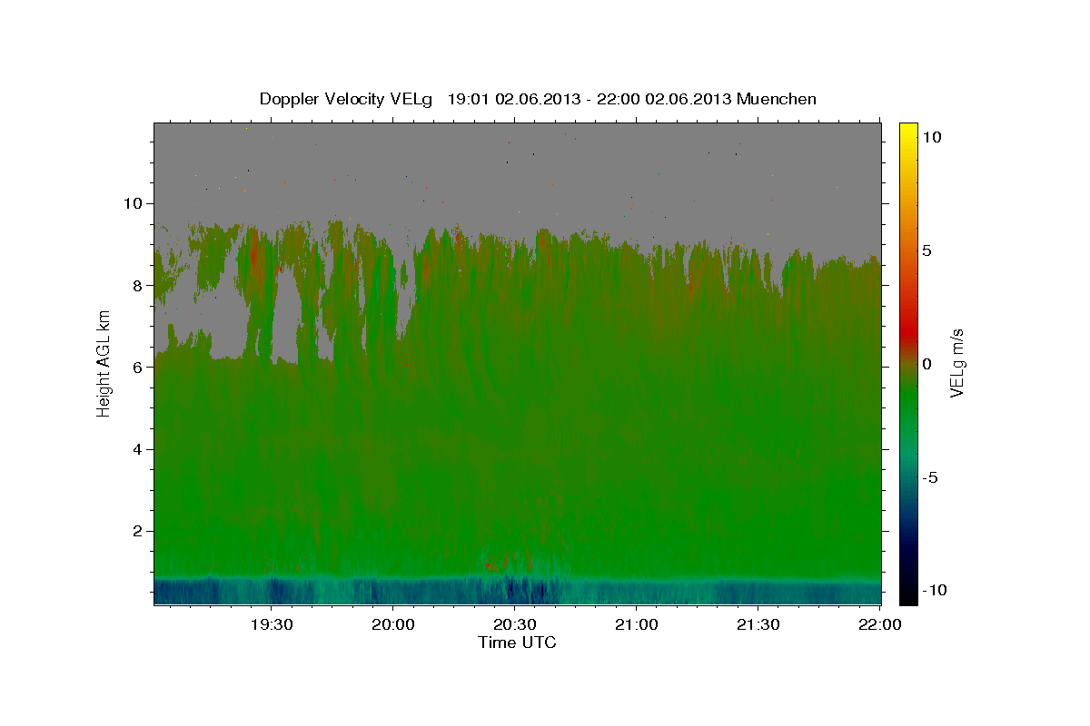The width and height of the screenshot is (1090, 726).
Task: Click the height tick label 10
Action: coord(135,203)
